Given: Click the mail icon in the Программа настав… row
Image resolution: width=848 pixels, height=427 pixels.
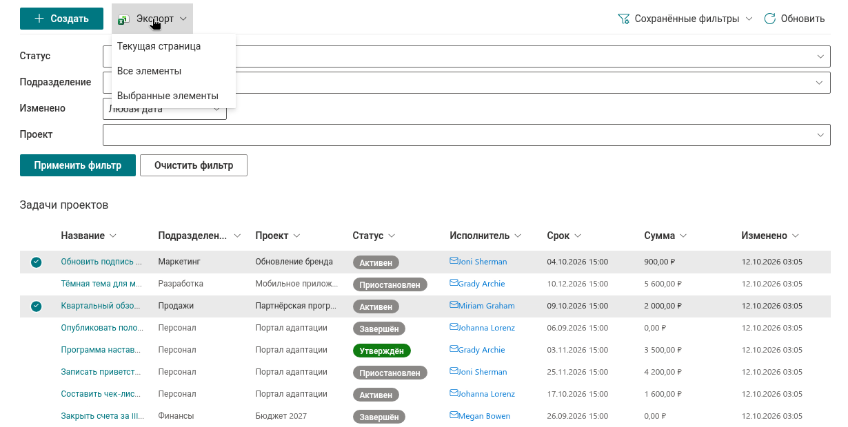Looking at the screenshot, I should 454,349.
